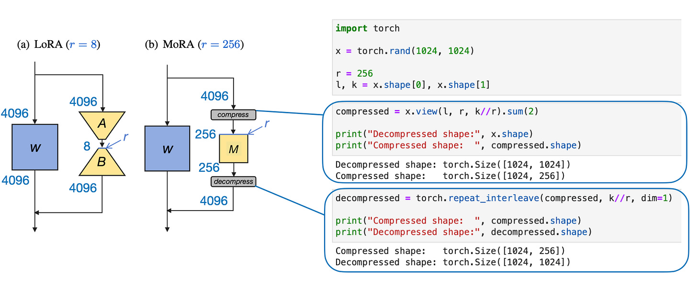Click the "r" label pointing at M block
The height and width of the screenshot is (289, 697).
(267, 123)
